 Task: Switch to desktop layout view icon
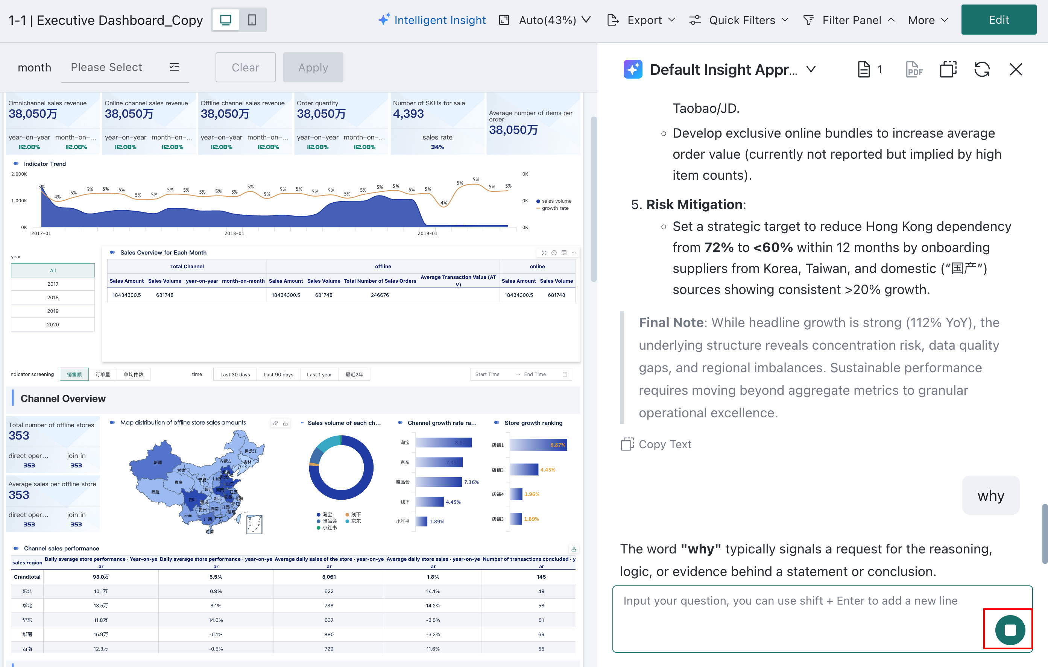point(225,20)
